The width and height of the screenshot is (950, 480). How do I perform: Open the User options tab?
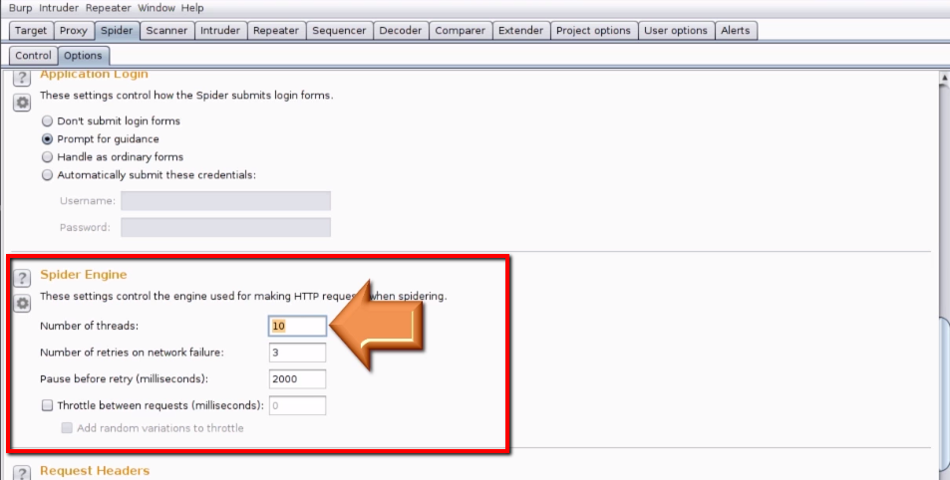pyautogui.click(x=676, y=30)
